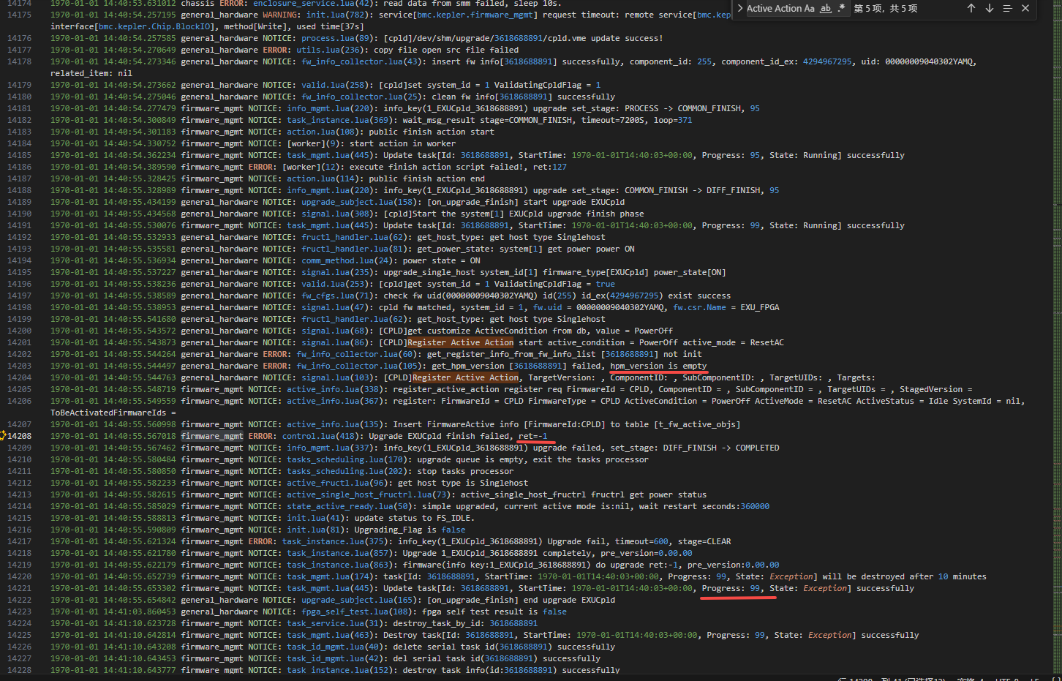Click "state_active_ready.lua(50)" source reference
This screenshot has height=681, width=1062.
coord(350,506)
